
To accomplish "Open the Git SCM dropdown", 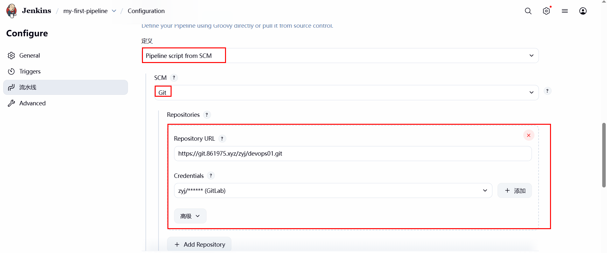I will [x=346, y=93].
